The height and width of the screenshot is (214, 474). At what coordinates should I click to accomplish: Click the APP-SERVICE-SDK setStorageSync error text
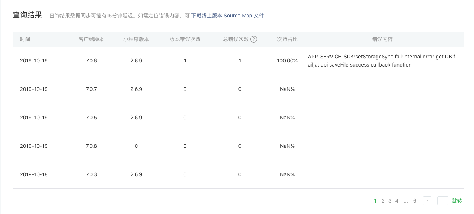coord(381,61)
